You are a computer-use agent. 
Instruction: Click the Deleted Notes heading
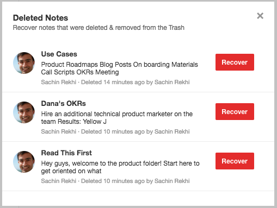click(40, 18)
